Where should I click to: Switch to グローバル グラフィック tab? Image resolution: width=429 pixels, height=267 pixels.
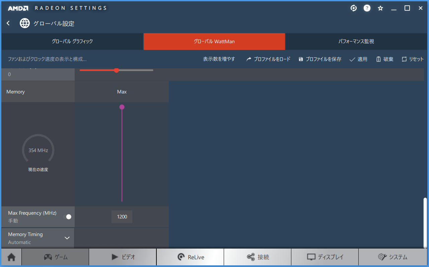tap(72, 42)
